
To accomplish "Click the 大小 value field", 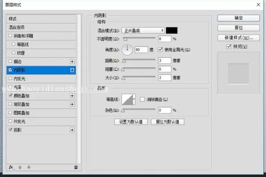I will [x=165, y=78].
